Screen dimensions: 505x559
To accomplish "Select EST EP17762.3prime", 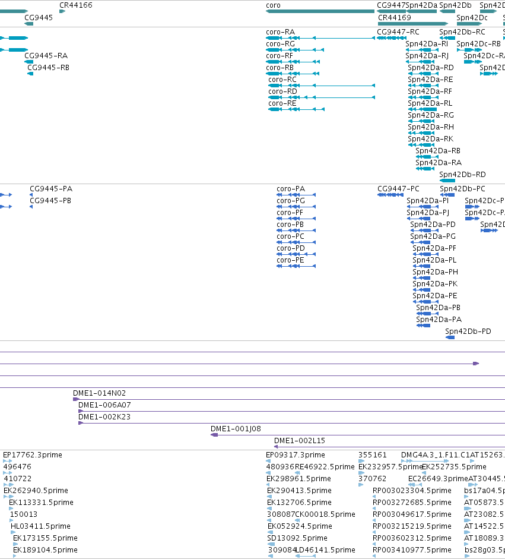I will click(33, 454).
